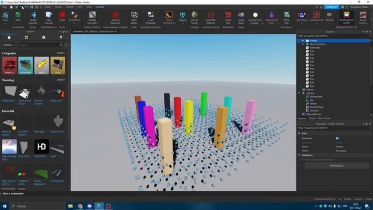
Task: Expand the Probes folder in Explorer
Action: tap(303, 41)
